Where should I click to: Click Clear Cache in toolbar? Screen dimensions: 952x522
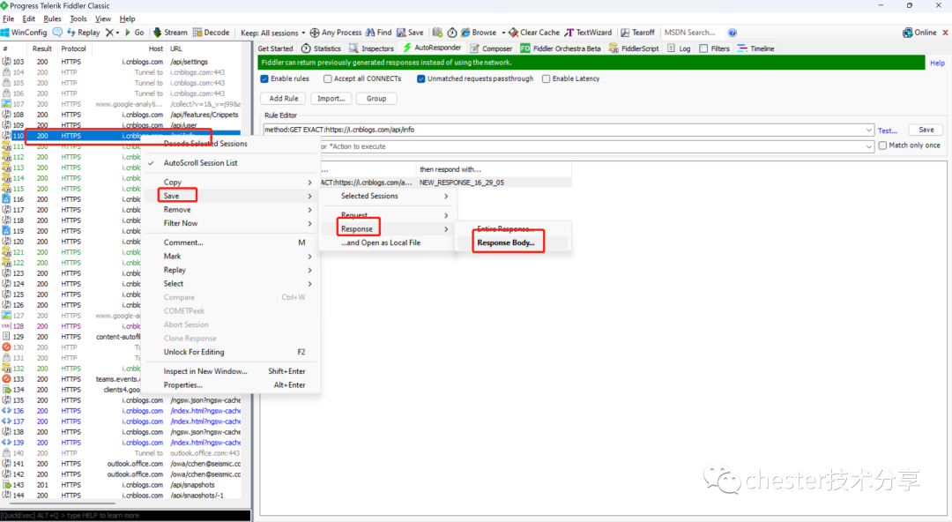tap(534, 33)
